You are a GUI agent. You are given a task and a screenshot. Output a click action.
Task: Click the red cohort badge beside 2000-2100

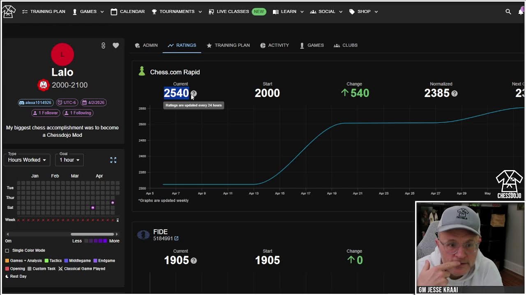[44, 85]
